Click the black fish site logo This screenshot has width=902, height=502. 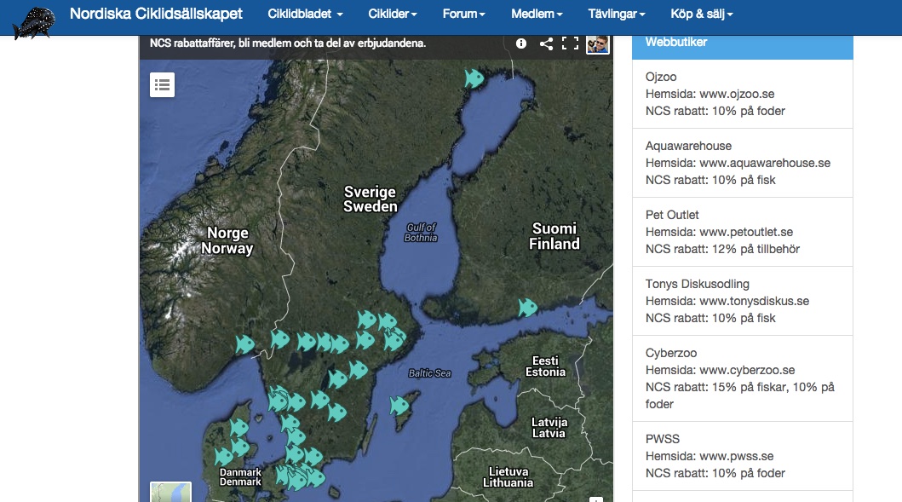click(34, 23)
